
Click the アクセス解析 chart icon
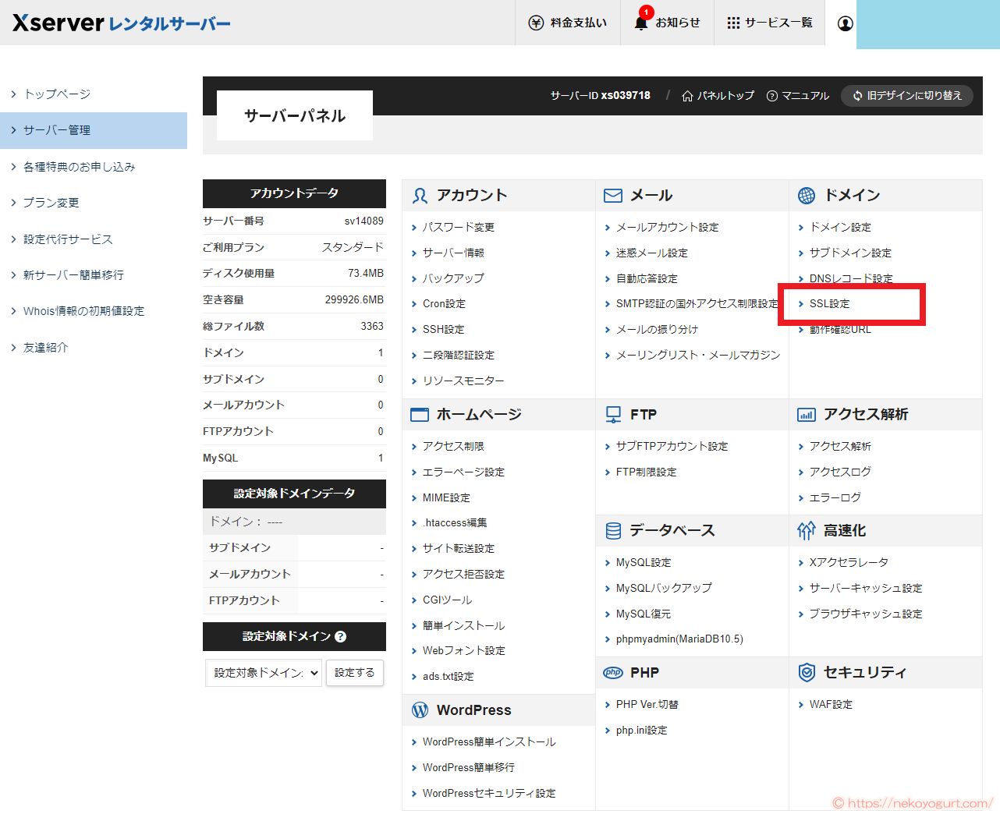coord(807,413)
